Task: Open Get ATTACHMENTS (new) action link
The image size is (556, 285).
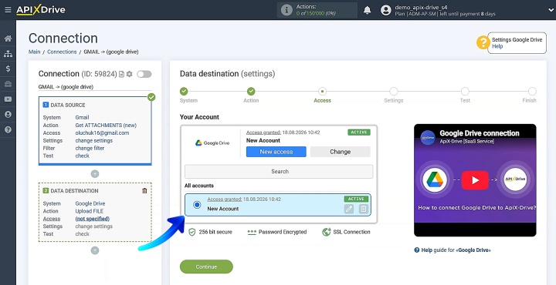Action: pyautogui.click(x=106, y=126)
